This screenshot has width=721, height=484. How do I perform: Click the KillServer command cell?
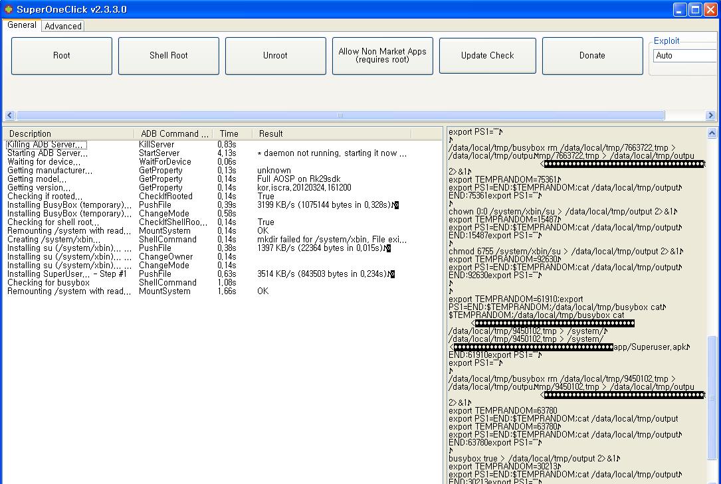pyautogui.click(x=156, y=145)
